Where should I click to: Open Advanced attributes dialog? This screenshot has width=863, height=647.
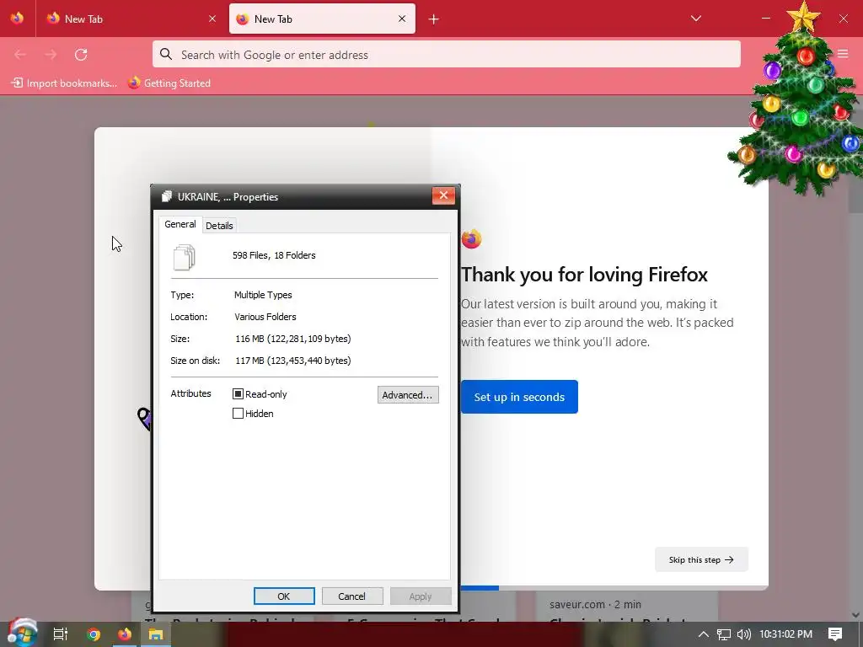(408, 395)
